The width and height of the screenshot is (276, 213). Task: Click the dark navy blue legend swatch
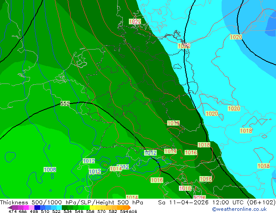tap(37, 207)
